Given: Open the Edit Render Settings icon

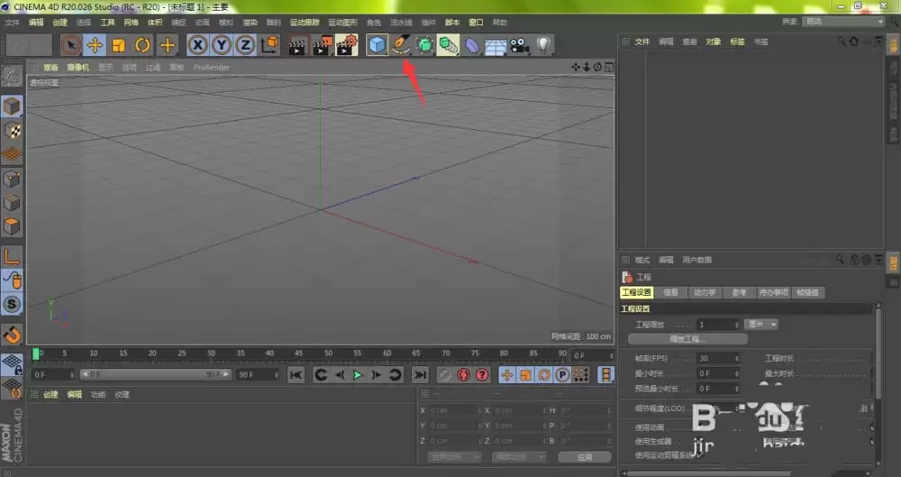Looking at the screenshot, I should coord(346,45).
